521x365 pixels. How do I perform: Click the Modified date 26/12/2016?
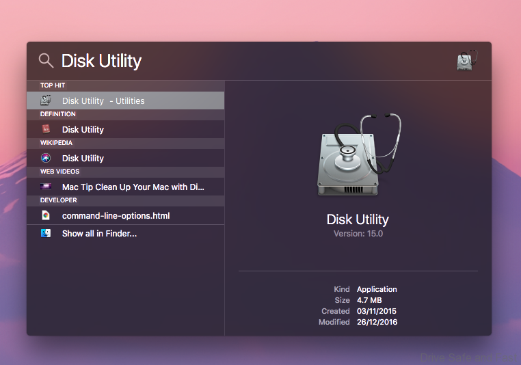[377, 322]
